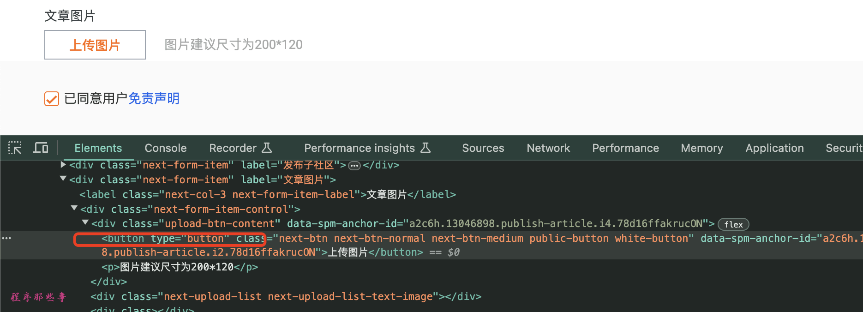The image size is (863, 312).
Task: Toggle the device toolbar icon
Action: coord(41,148)
